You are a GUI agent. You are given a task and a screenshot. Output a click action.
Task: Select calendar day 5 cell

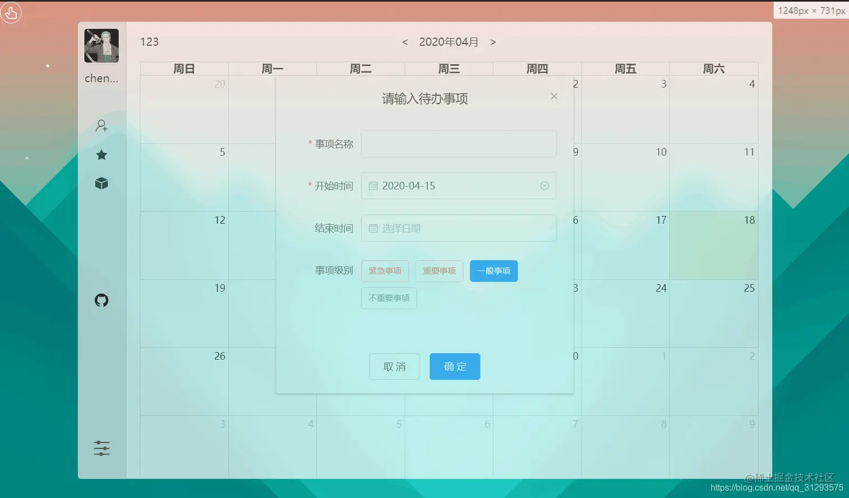[x=184, y=177]
